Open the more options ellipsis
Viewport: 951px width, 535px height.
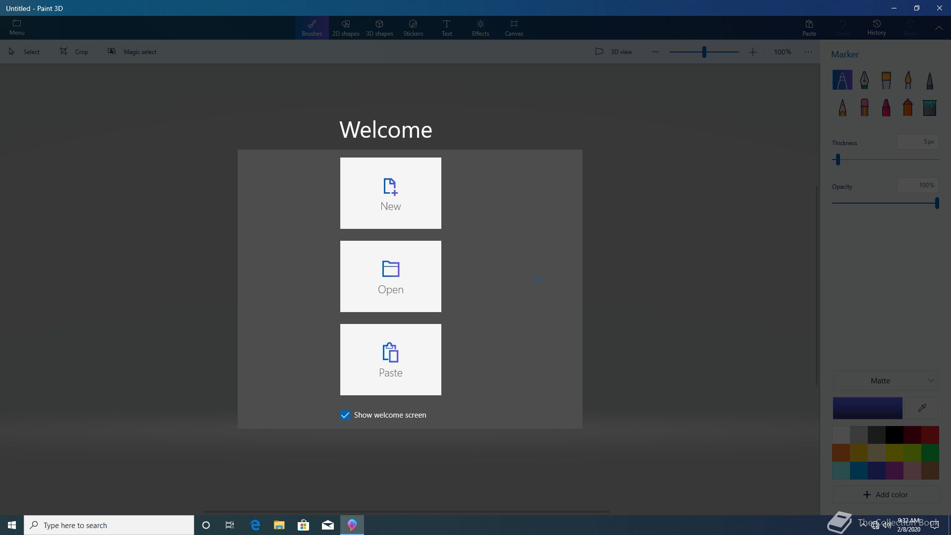(808, 52)
